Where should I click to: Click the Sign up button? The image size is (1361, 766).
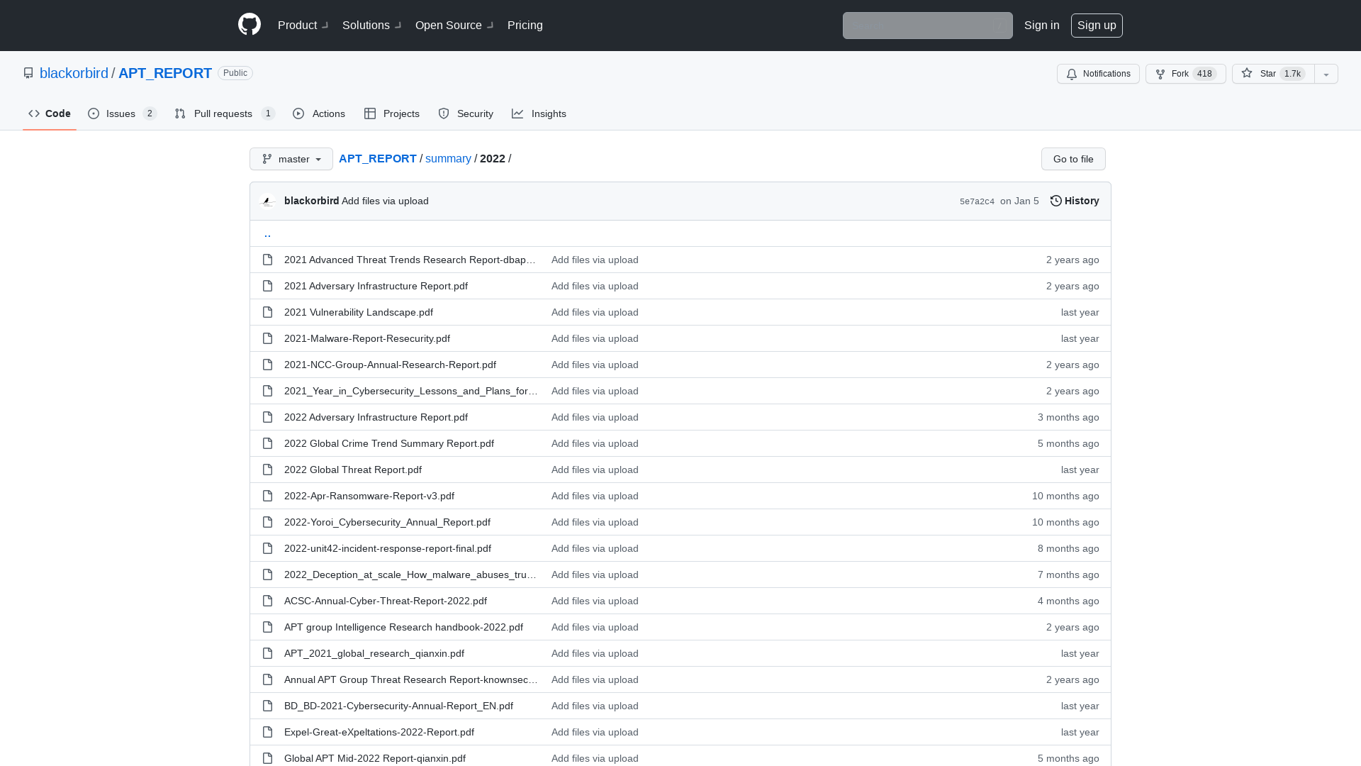[x=1097, y=26]
